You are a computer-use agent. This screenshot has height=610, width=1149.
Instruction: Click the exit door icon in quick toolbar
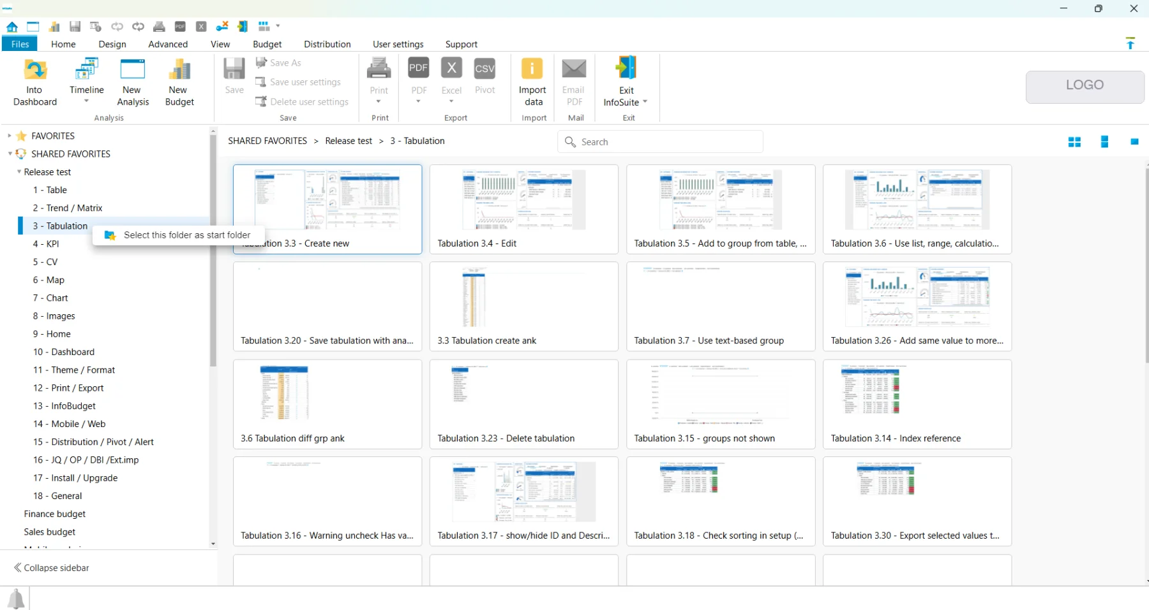pos(243,27)
